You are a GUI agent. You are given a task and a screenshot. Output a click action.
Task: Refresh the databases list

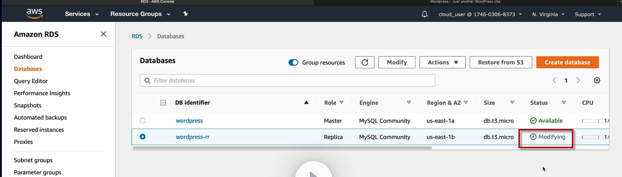[x=364, y=62]
